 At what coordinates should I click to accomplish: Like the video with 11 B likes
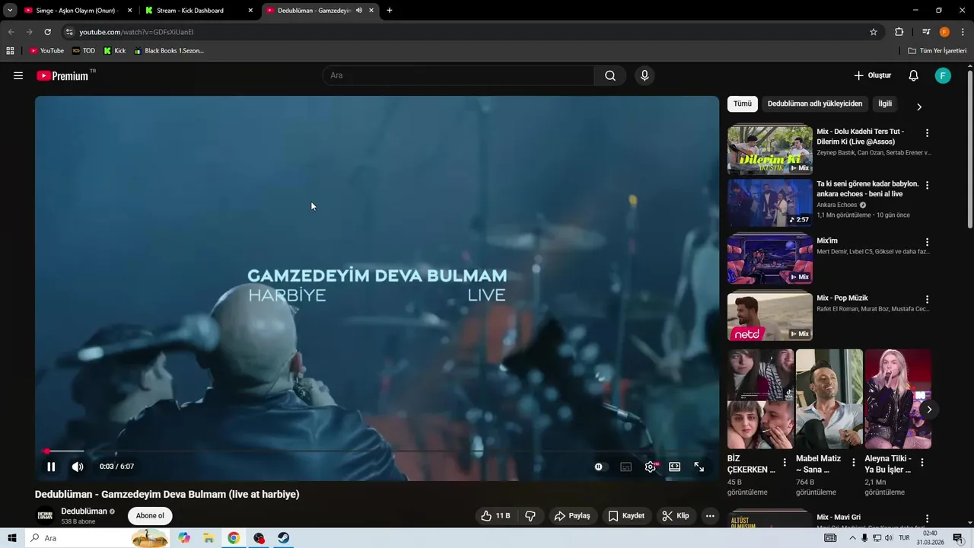pos(495,516)
